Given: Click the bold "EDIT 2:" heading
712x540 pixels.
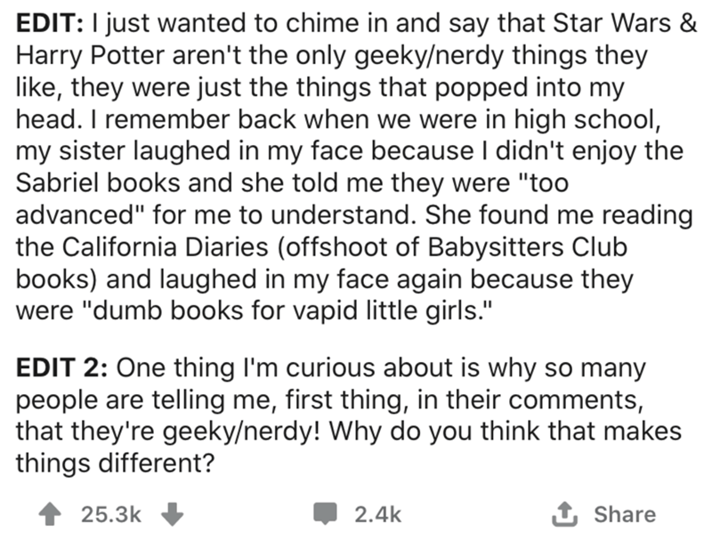Looking at the screenshot, I should (62, 367).
